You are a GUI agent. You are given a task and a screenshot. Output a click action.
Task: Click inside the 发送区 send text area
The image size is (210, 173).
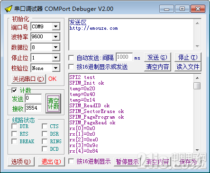(x=131, y=35)
